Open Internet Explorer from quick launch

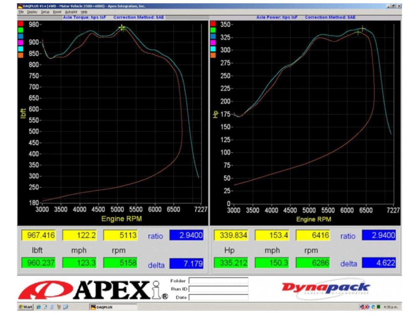click(39, 307)
